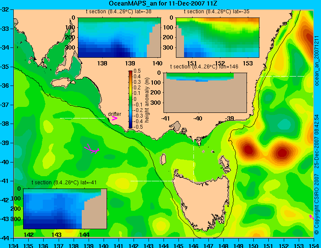Click the magenta drifter legend arrow

114,118
